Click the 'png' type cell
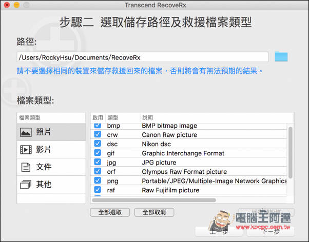 [x=112, y=181]
